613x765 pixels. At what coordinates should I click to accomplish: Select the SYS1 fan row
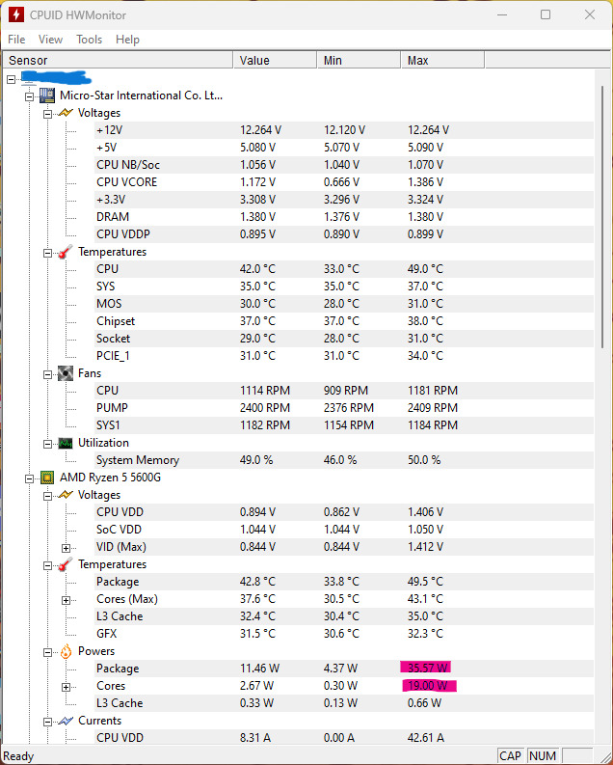click(x=344, y=425)
